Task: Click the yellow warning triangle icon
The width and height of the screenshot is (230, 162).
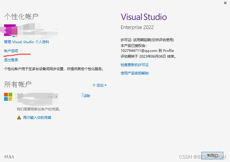Action: coord(19,118)
